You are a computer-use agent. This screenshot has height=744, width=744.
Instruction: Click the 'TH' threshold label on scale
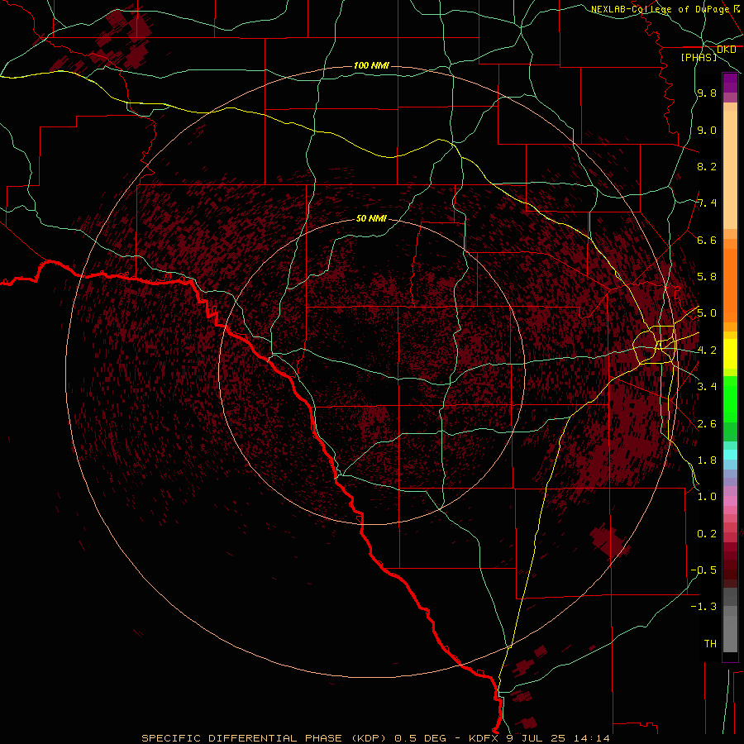point(710,644)
